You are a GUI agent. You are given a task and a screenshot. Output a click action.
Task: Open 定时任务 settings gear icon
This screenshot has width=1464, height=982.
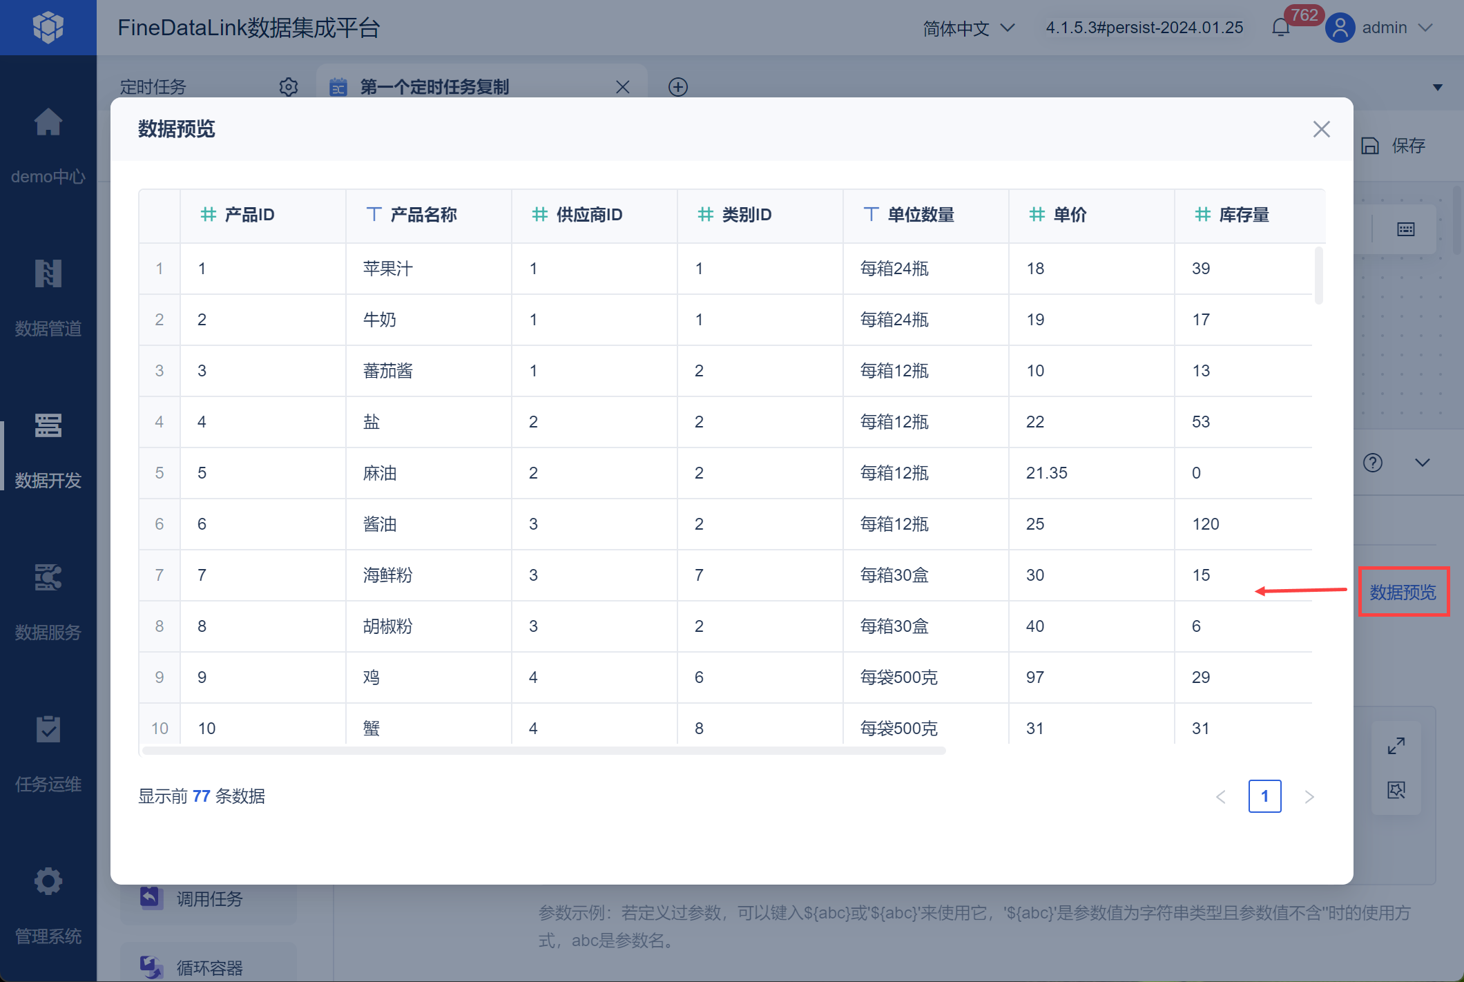tap(288, 87)
